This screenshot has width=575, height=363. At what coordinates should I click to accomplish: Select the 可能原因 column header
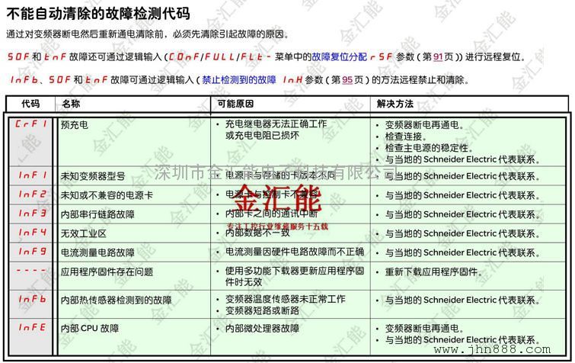tap(290, 104)
